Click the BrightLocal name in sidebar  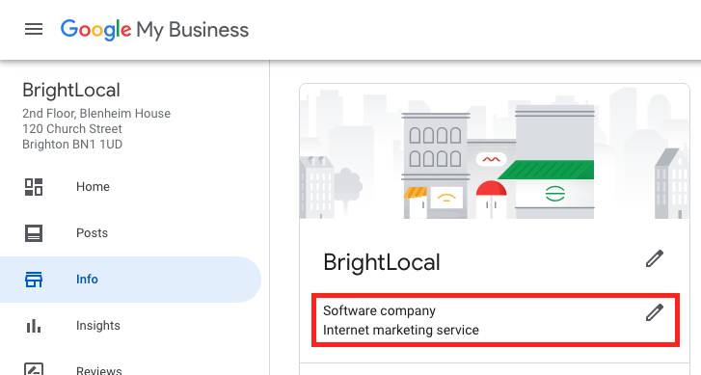(71, 91)
